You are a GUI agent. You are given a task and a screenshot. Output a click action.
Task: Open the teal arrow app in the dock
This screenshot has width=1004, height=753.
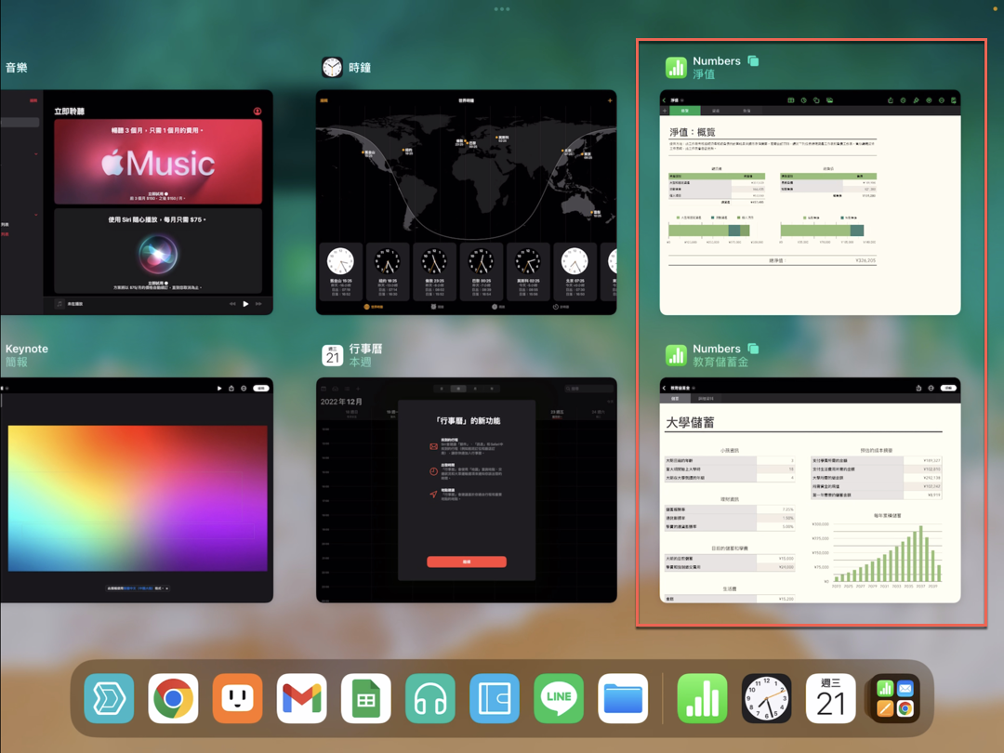pyautogui.click(x=110, y=698)
